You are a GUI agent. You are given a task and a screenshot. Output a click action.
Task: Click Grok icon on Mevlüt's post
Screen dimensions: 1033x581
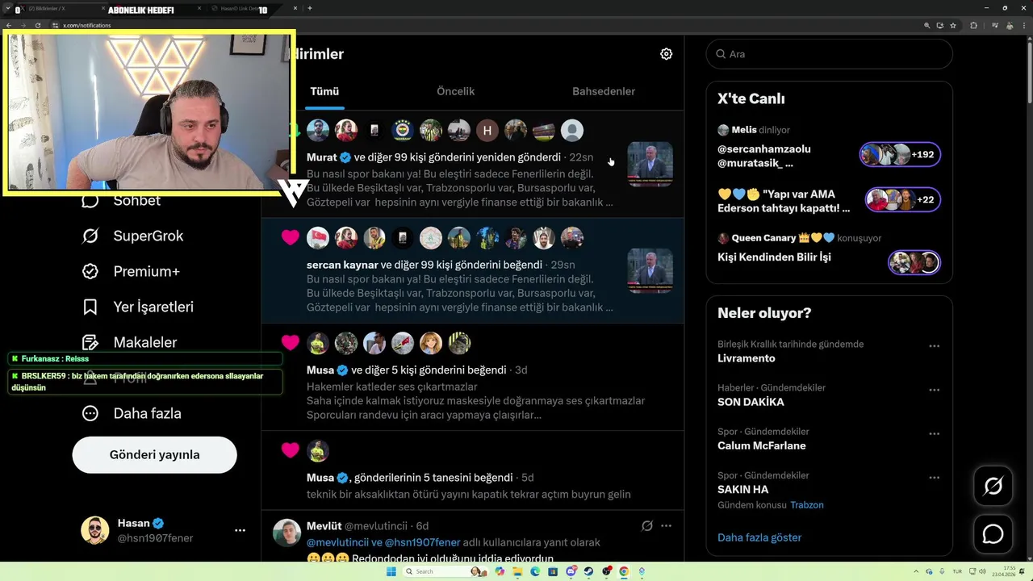click(646, 525)
